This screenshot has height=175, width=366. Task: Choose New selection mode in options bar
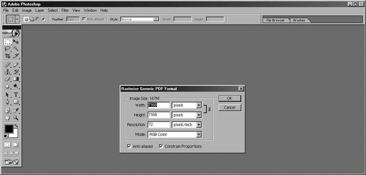(26, 19)
